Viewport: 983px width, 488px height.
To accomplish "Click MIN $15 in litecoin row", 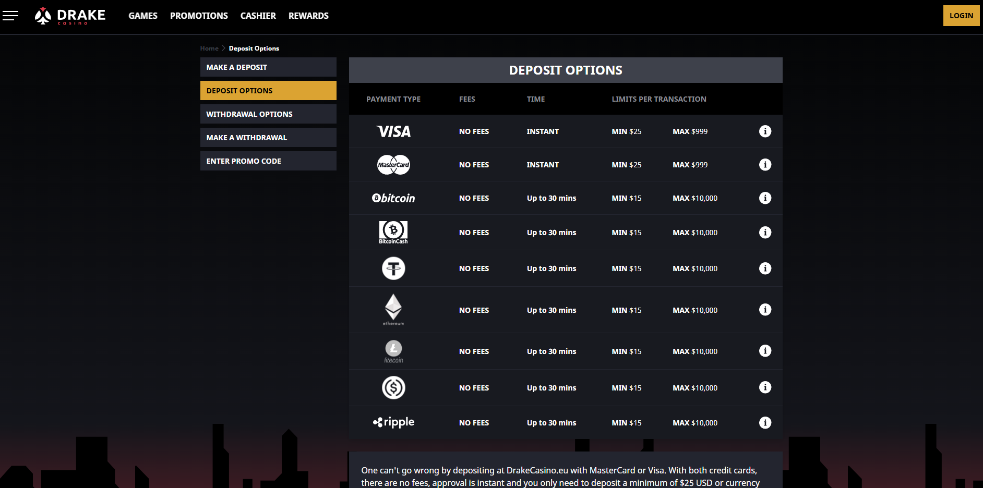I will click(627, 351).
